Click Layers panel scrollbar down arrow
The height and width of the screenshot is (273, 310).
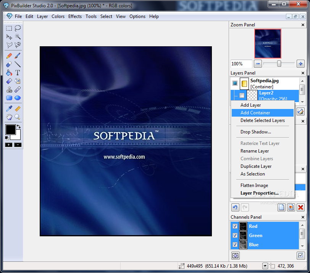pos(302,102)
